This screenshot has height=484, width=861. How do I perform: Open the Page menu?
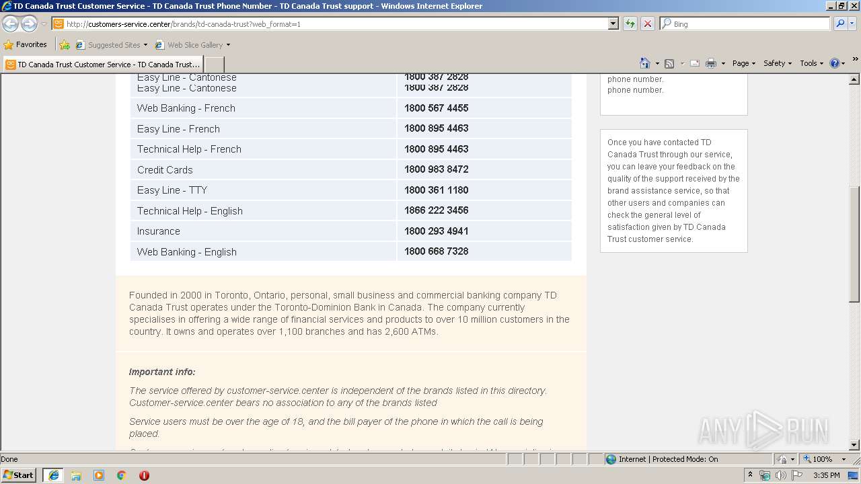743,63
